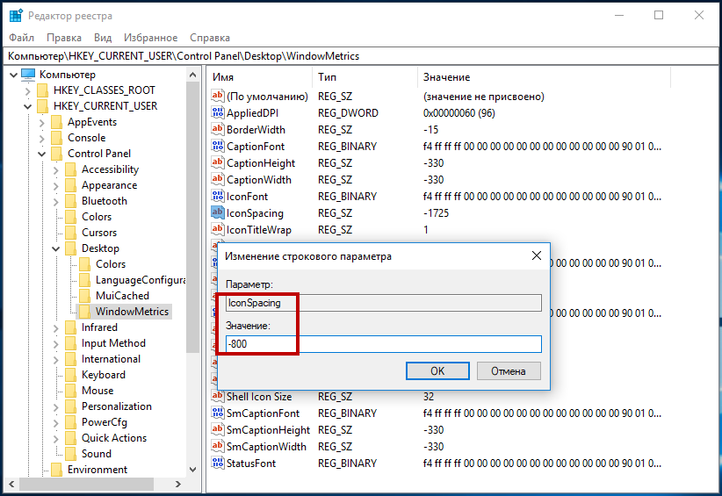The width and height of the screenshot is (722, 496).
Task: Collapse the HKEY_CURRENT_USER node
Action: click(x=27, y=106)
